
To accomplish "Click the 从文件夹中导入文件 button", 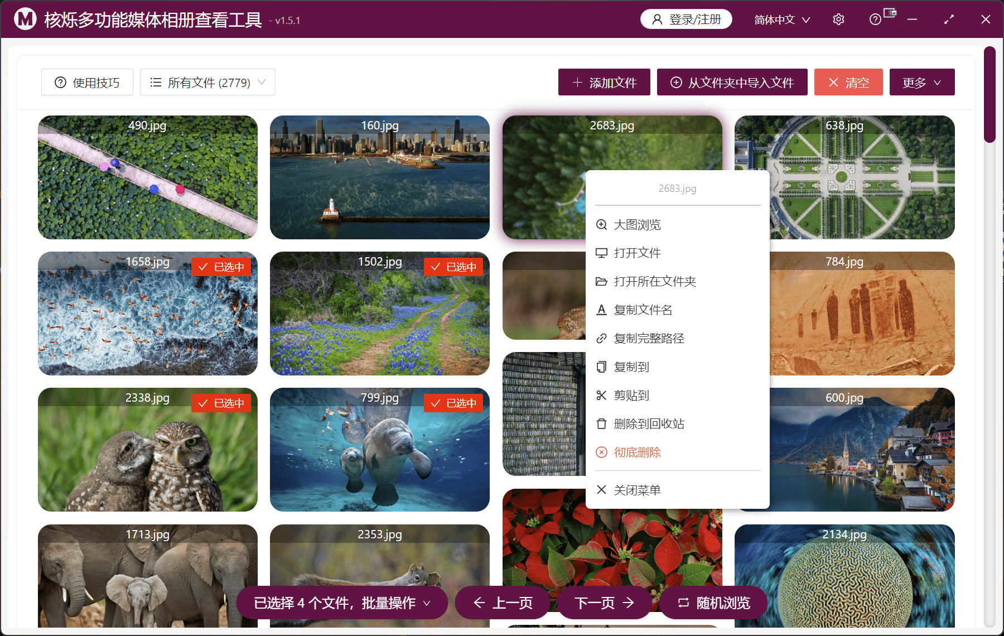I will click(732, 83).
